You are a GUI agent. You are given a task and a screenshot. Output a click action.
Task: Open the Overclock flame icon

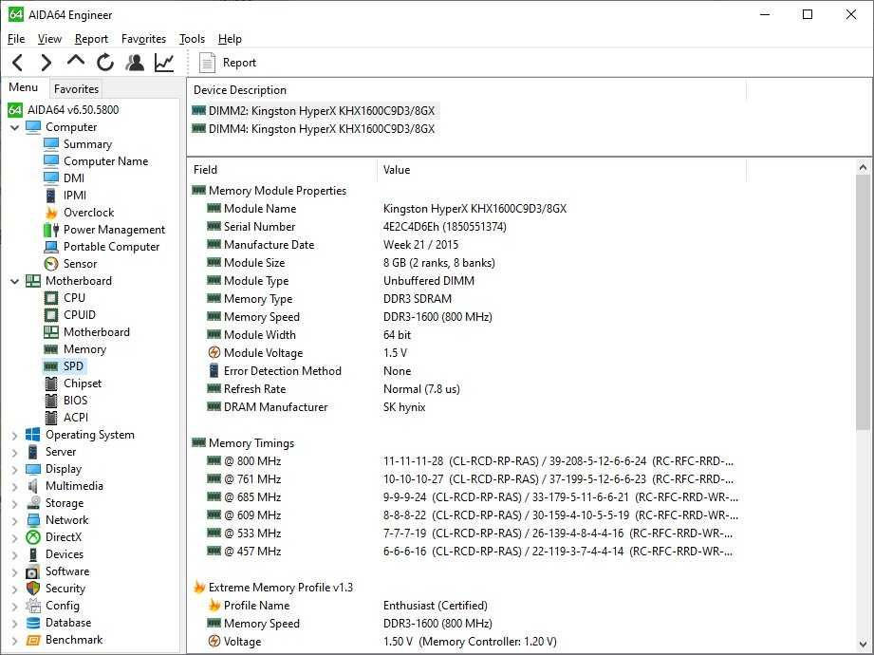[x=51, y=213]
